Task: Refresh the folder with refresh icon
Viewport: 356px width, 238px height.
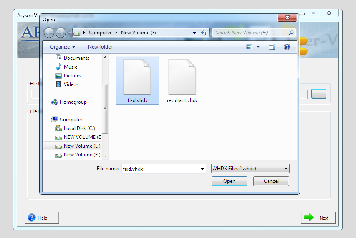Action: pos(204,33)
